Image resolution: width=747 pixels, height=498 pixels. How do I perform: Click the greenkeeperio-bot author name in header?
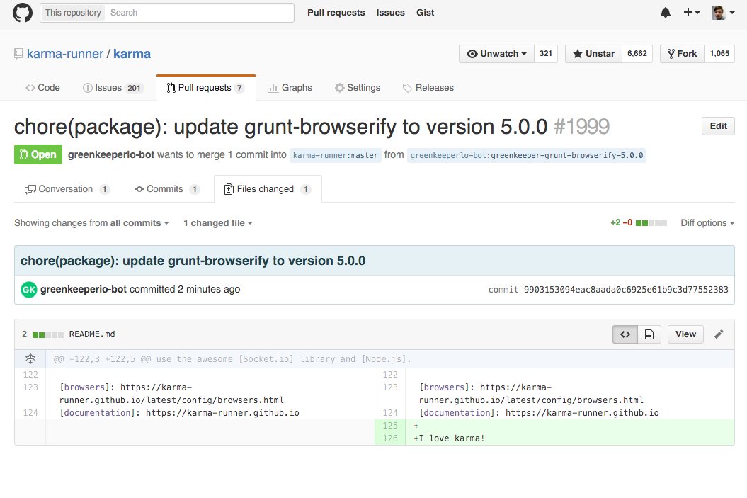111,155
